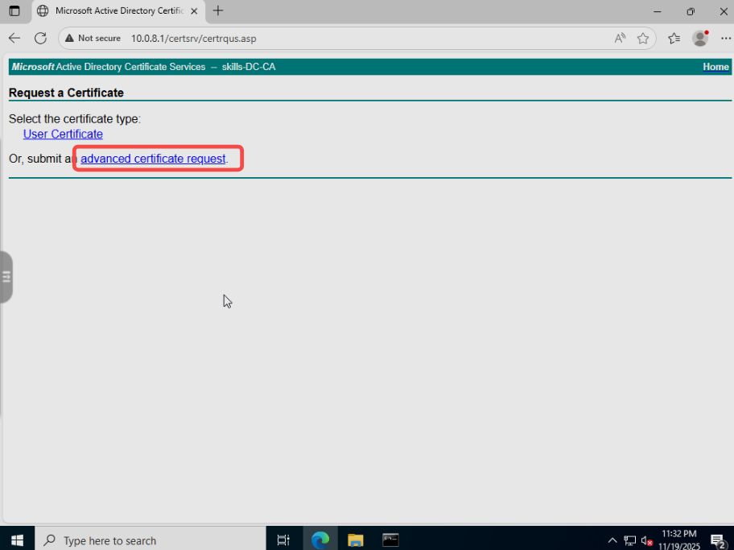Open the Favorites list icon
This screenshot has width=734, height=550.
coord(674,39)
